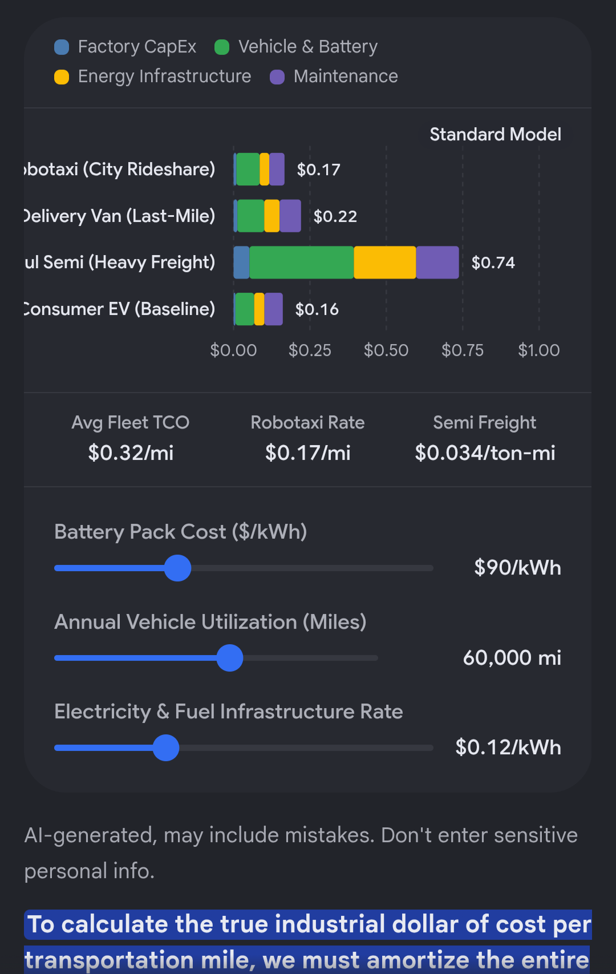The height and width of the screenshot is (974, 616).
Task: Select the green Semi Vehicle & Battery bar segment
Action: click(x=302, y=262)
